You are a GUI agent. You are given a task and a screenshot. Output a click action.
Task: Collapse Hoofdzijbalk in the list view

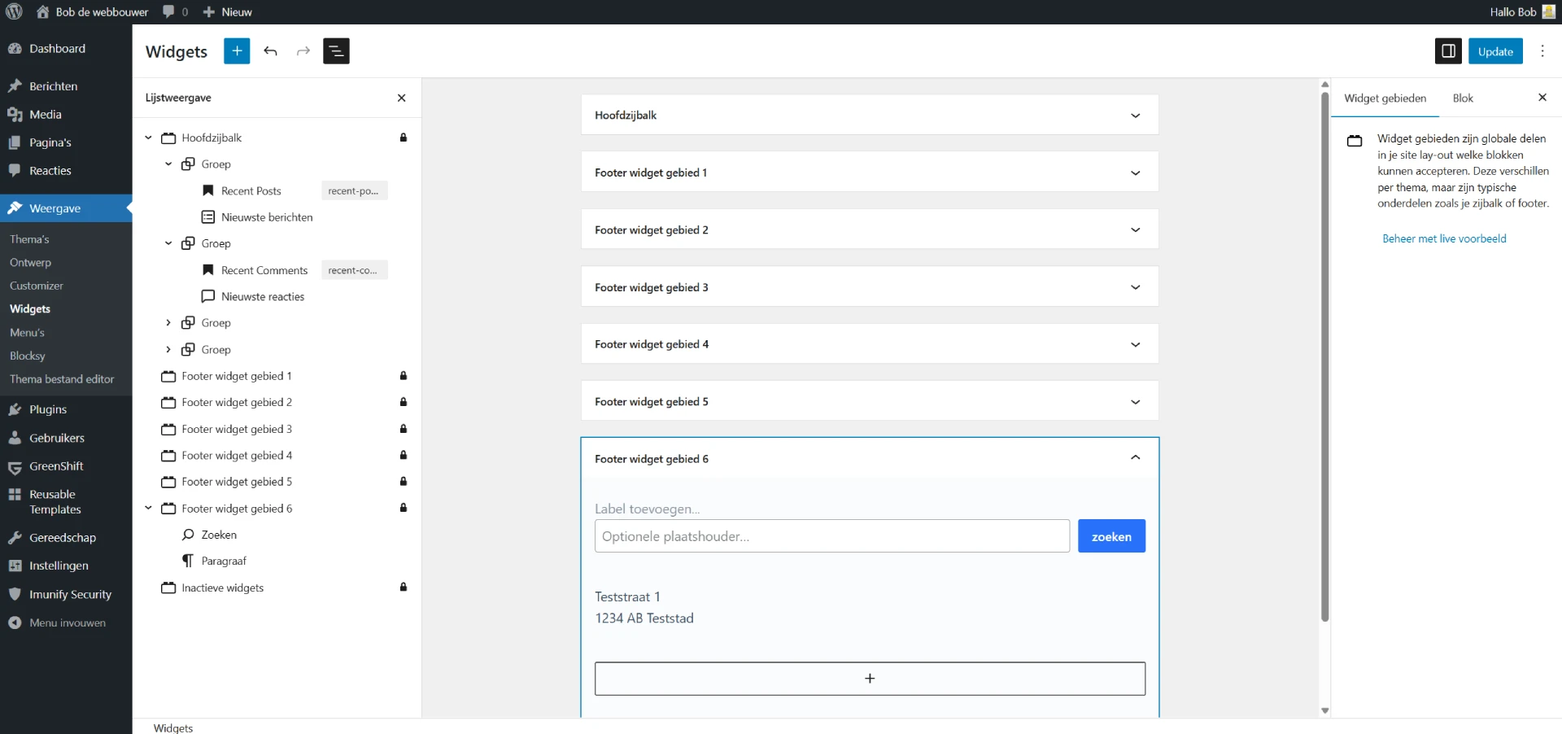148,138
